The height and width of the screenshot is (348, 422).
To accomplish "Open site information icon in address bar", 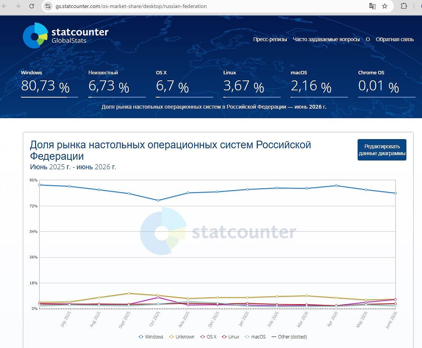I will point(48,6).
